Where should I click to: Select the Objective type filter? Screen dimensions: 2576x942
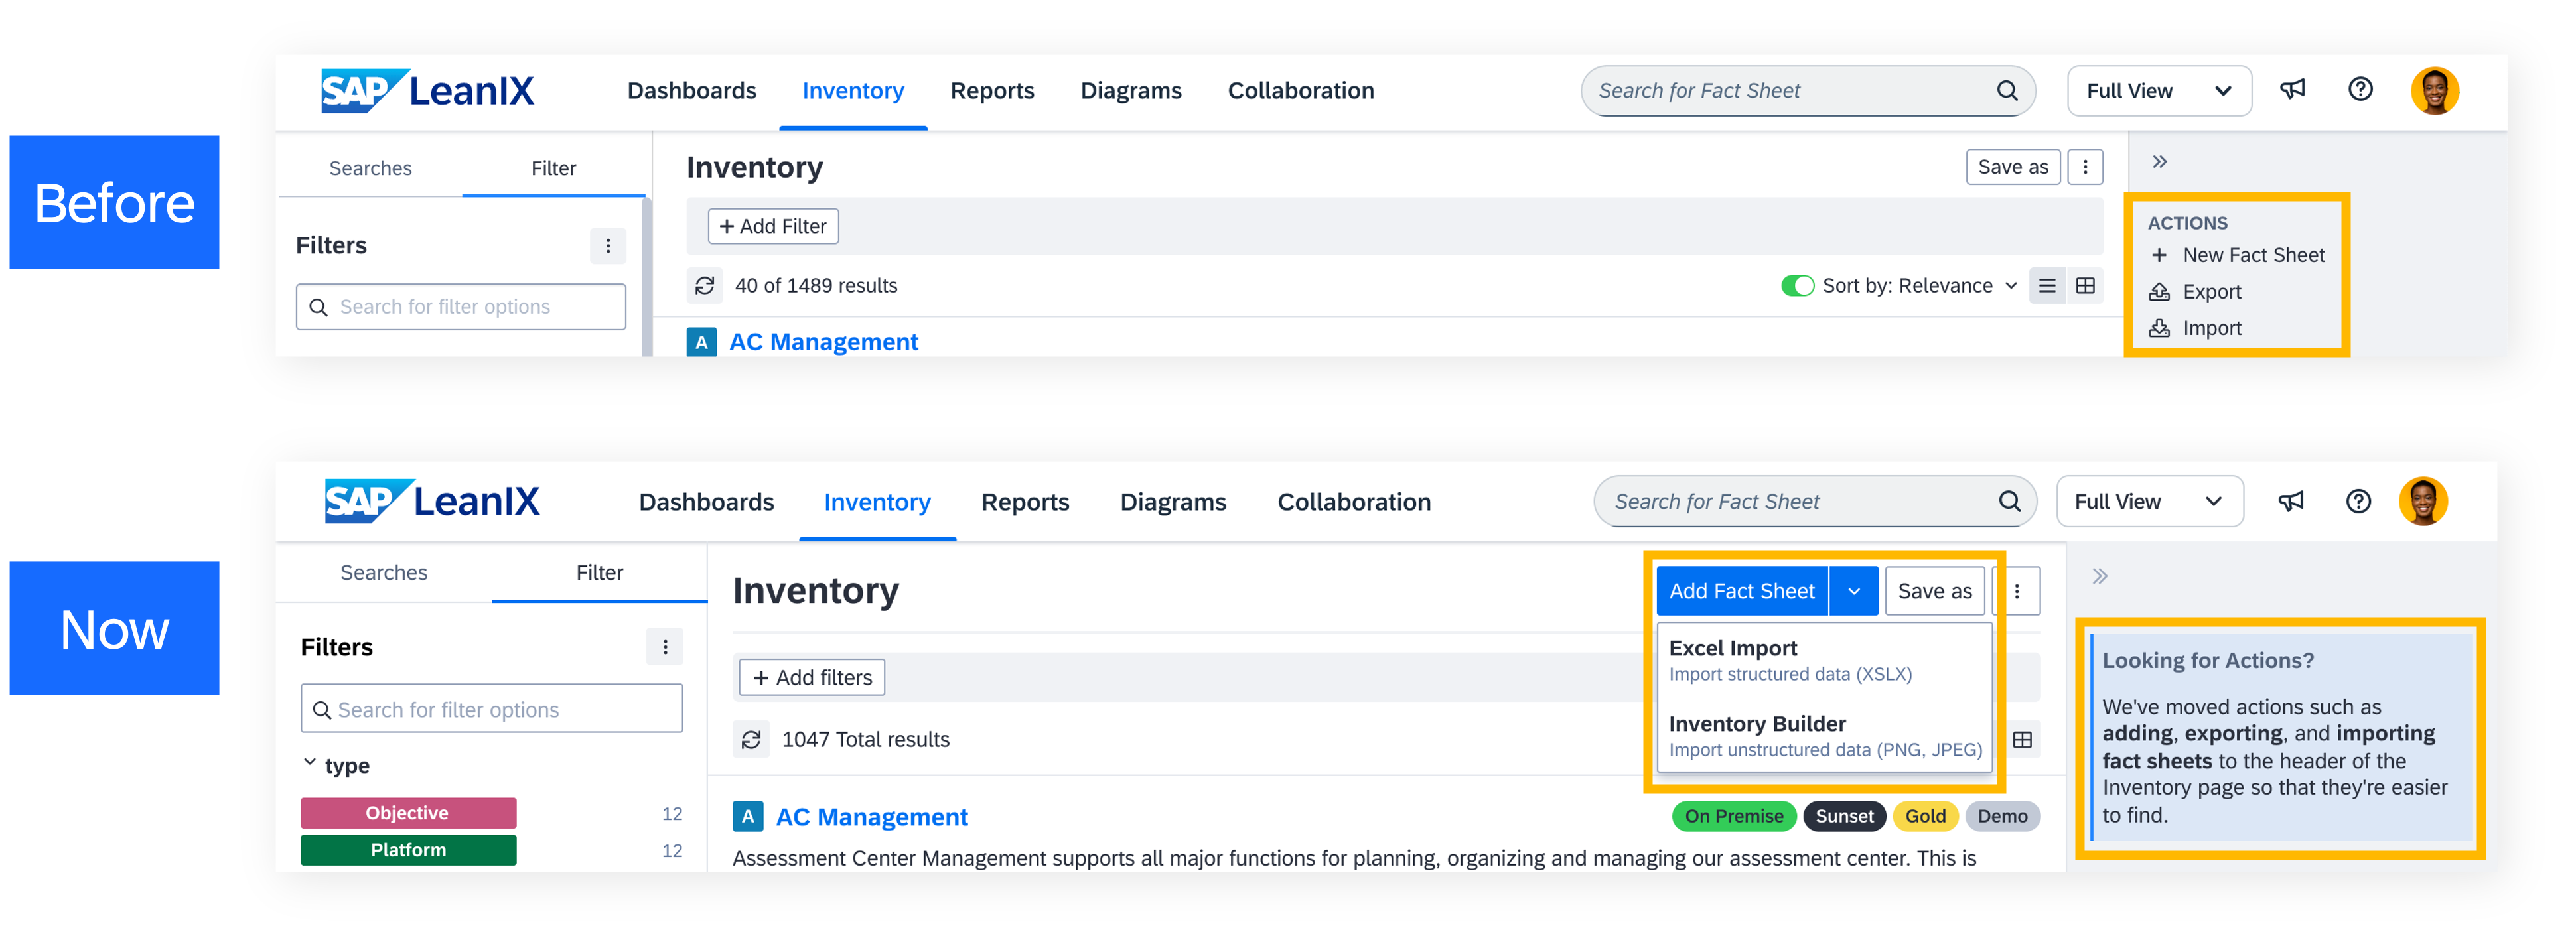pyautogui.click(x=408, y=813)
